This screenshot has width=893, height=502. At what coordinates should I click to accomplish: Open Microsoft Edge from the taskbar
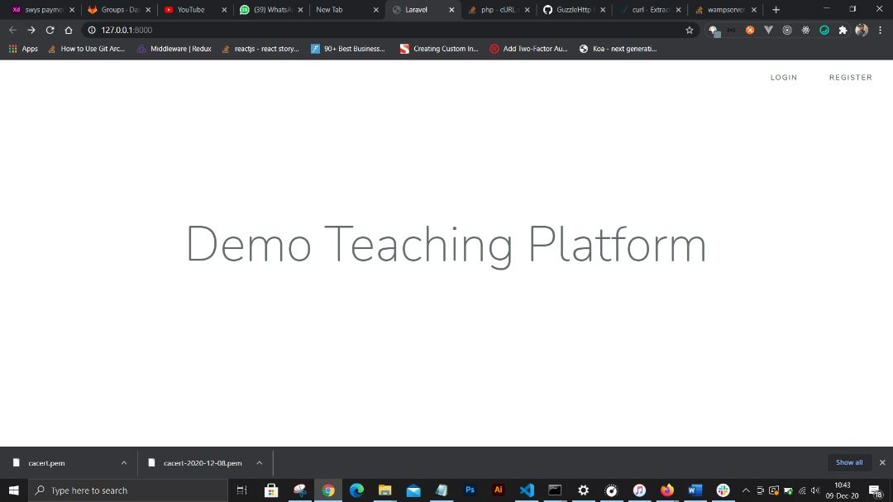click(x=356, y=490)
